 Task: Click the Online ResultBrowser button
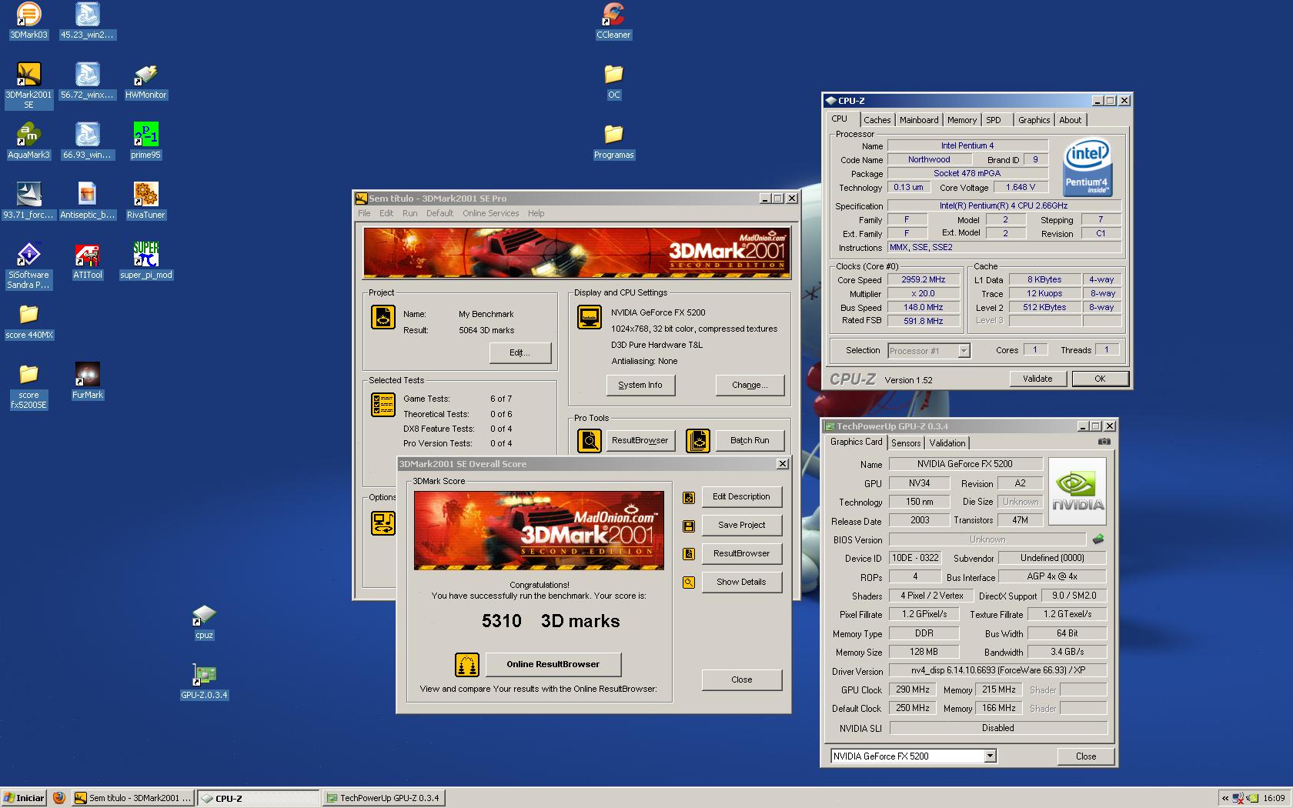point(553,664)
